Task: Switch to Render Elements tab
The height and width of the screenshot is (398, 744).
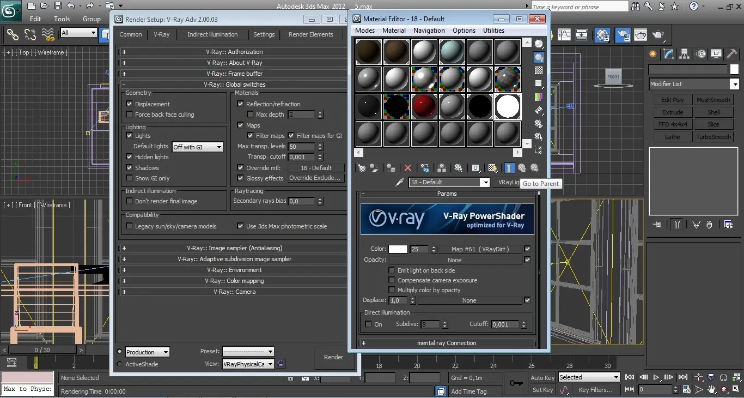Action: pyautogui.click(x=310, y=34)
